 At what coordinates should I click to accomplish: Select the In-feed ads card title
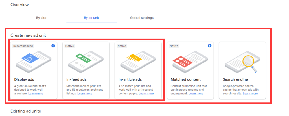(76, 79)
